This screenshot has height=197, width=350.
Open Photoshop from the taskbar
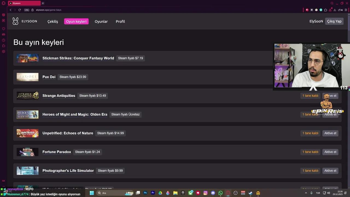point(145,193)
